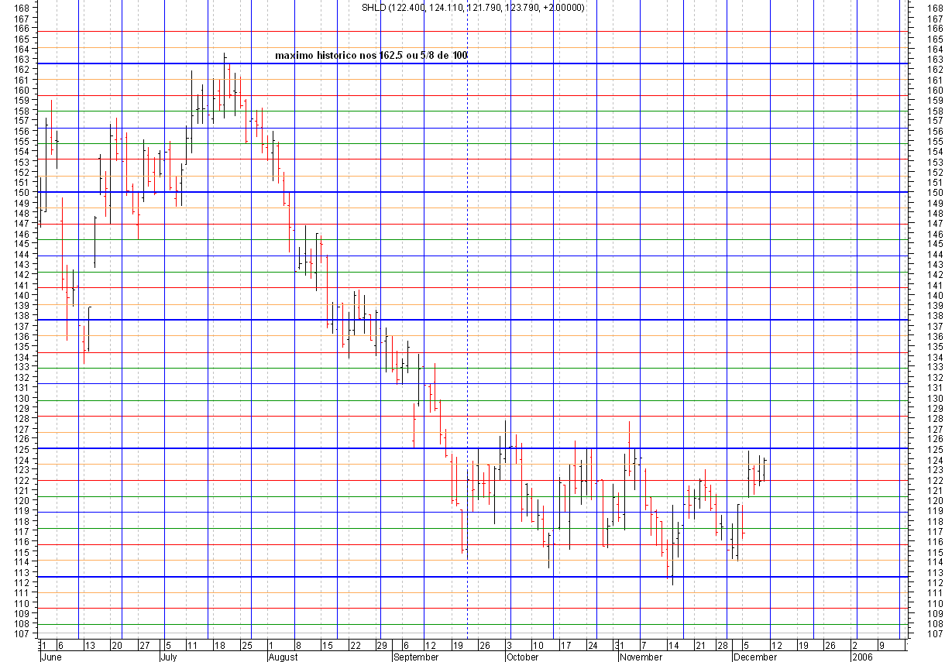Viewport: 945px width, 662px height.
Task: Select the 'maximo historico nos 162.5' annotation
Action: [372, 56]
